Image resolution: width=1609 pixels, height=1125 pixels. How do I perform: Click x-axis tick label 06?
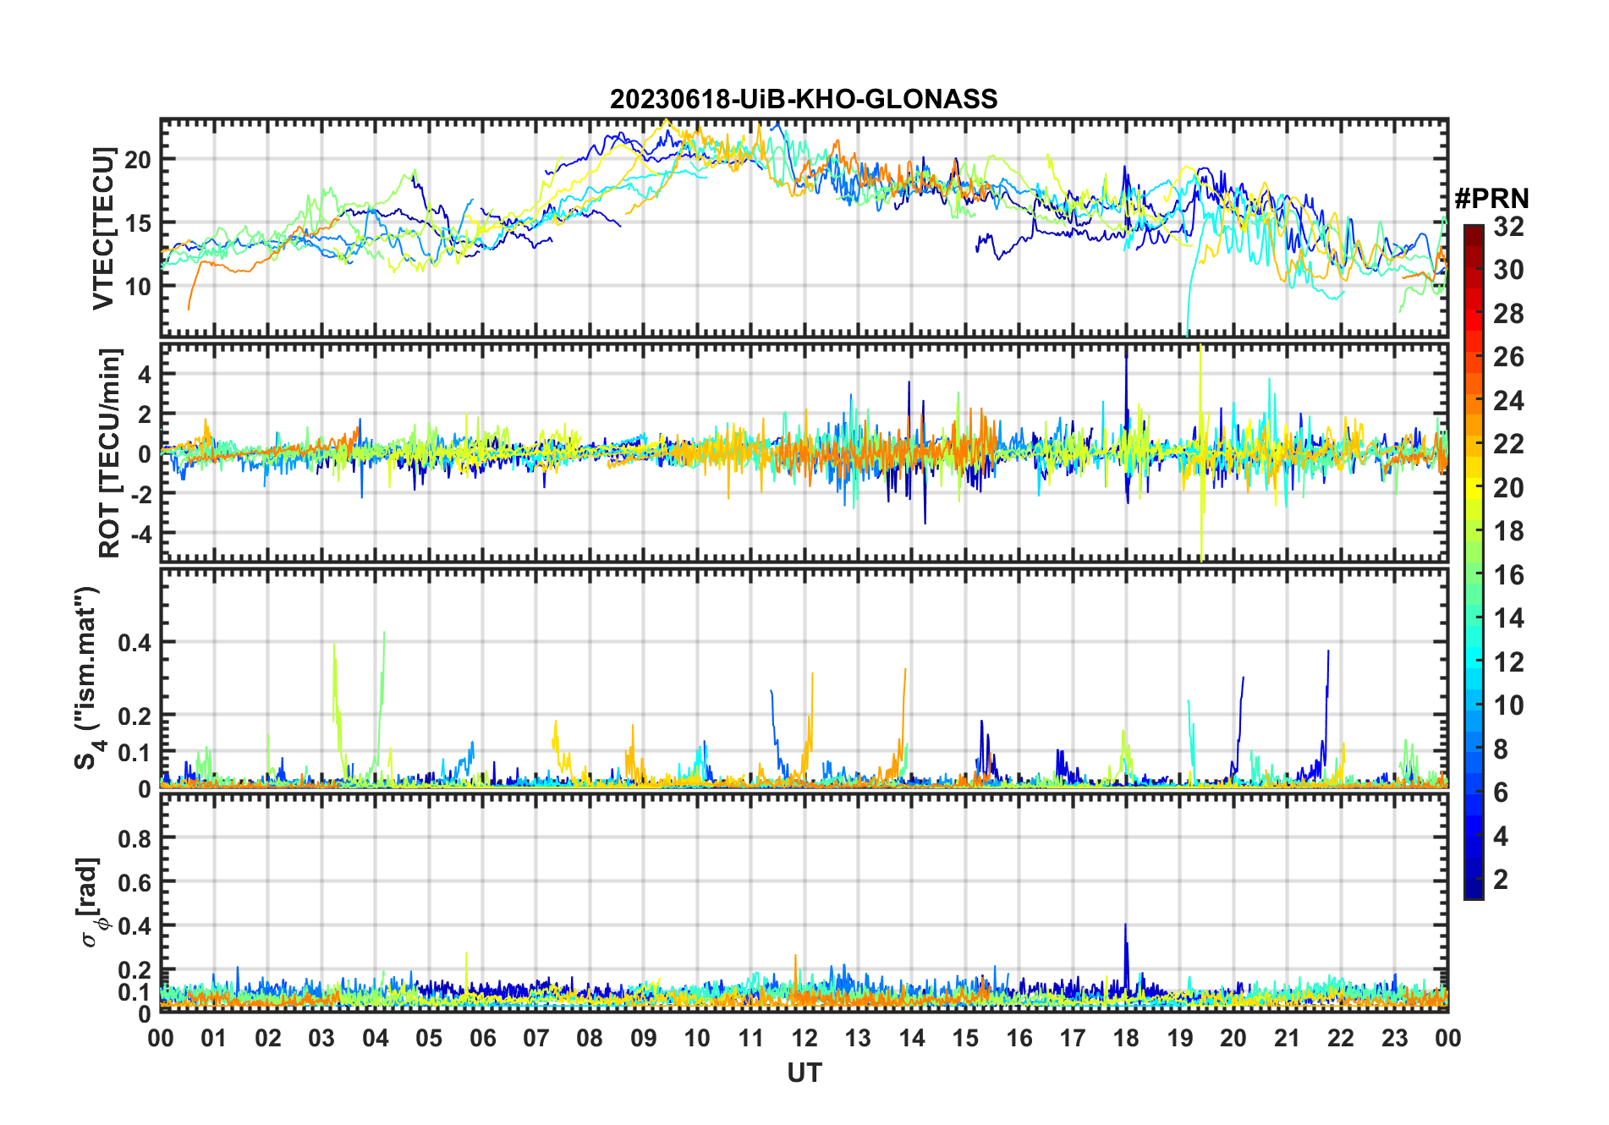pos(483,1039)
